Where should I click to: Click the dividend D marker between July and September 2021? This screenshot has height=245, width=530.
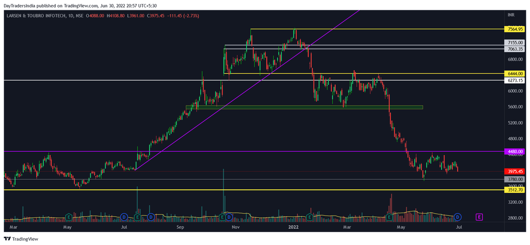click(x=151, y=217)
